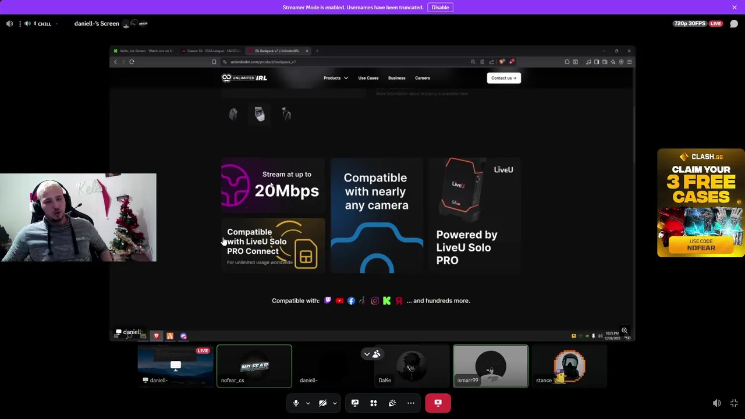Click the Contact us button
The image size is (745, 419).
503,78
